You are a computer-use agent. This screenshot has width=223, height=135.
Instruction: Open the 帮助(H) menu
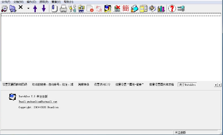pyautogui.click(x=69, y=2)
